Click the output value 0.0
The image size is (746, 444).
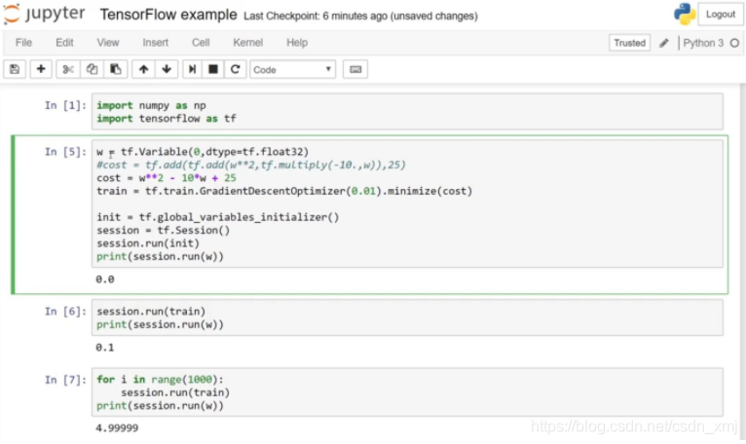(104, 279)
